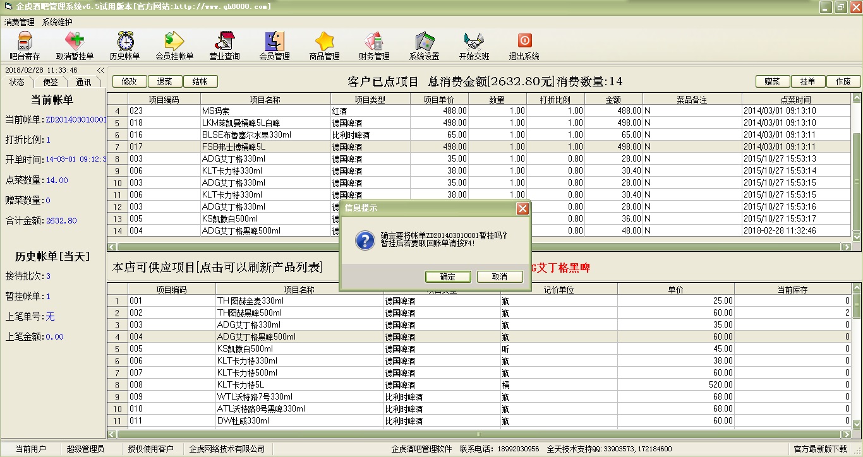Click horizontal scrollbar of ordered items table

pyautogui.click(x=480, y=247)
